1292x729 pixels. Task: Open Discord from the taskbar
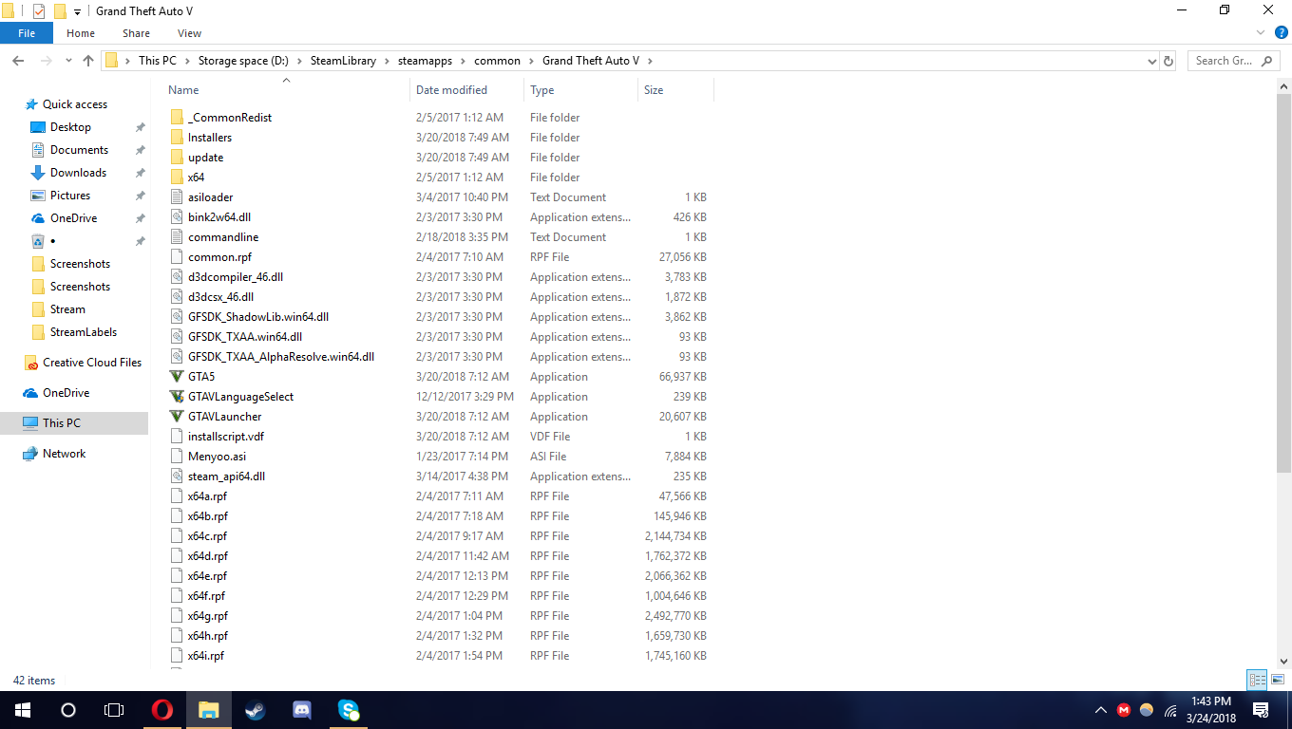[x=302, y=709]
